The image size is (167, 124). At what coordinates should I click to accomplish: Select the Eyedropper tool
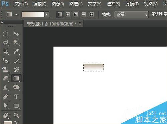(16, 51)
